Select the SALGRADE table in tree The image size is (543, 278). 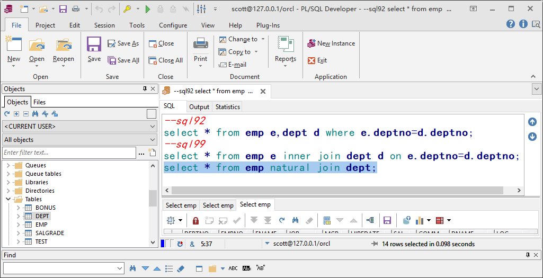click(x=49, y=233)
